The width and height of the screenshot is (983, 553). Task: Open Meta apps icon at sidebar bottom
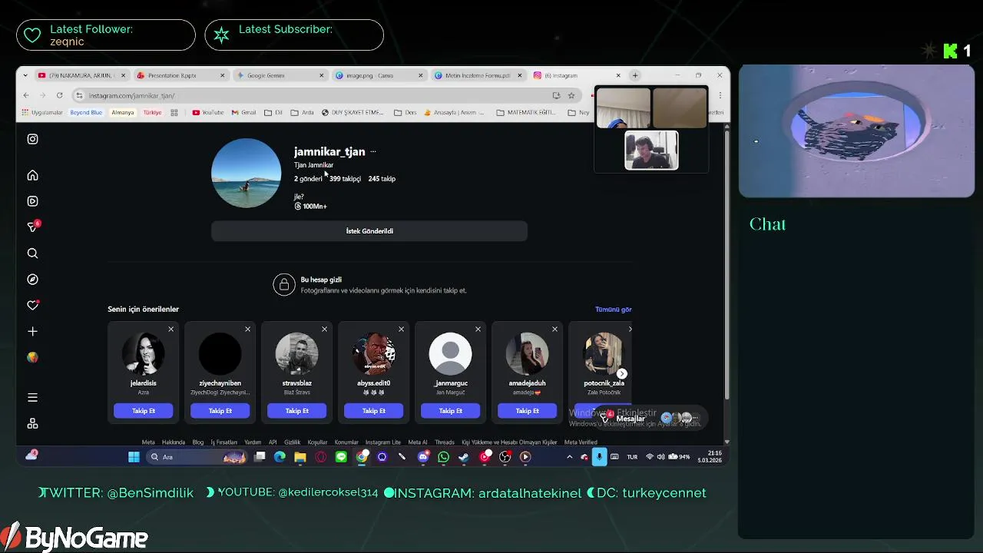click(32, 424)
